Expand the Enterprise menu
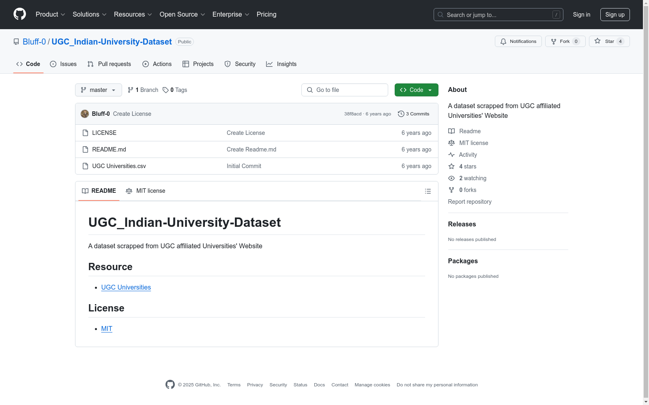Screen dimensions: 649x405 [x=231, y=15]
